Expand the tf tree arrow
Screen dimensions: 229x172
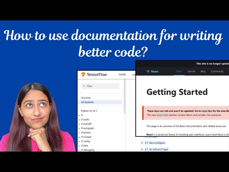[79, 115]
